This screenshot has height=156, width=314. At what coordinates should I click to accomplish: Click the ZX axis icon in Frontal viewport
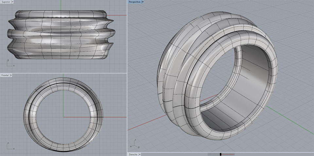coord(10,146)
